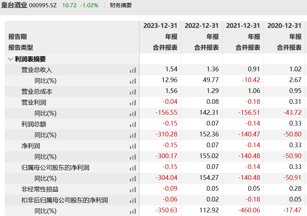Select the -0.04 operating profit cell
307x216 pixels.
coord(170,102)
